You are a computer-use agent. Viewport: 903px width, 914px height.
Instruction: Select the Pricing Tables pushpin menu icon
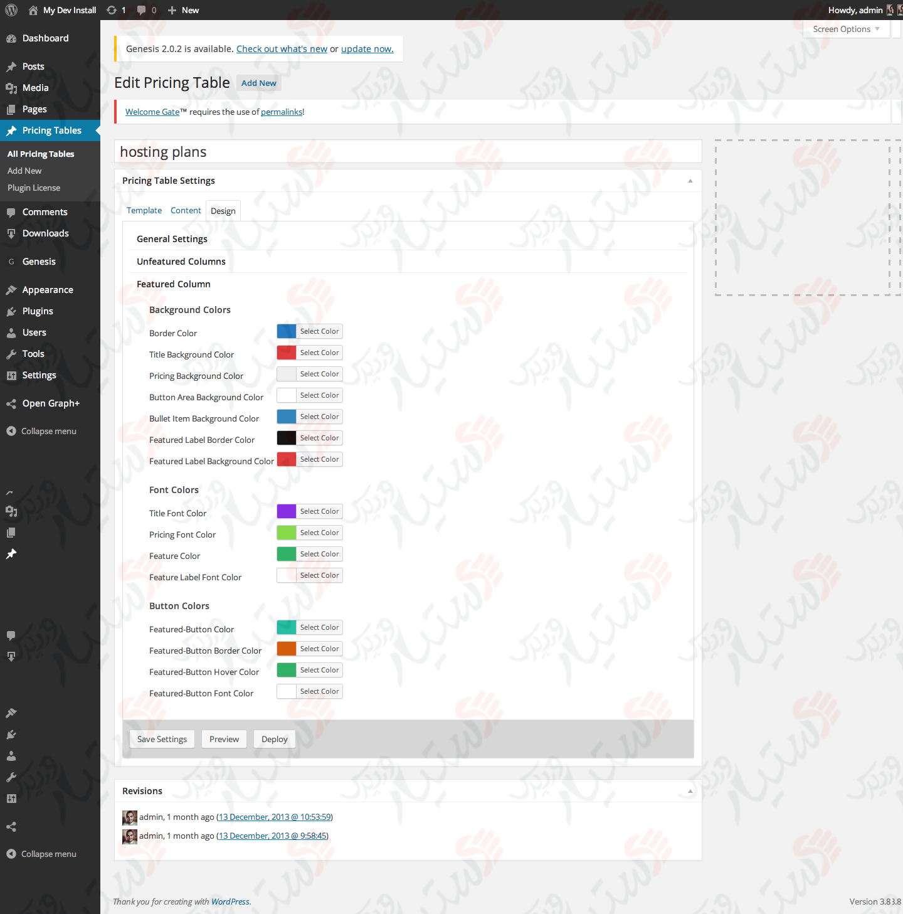click(11, 130)
